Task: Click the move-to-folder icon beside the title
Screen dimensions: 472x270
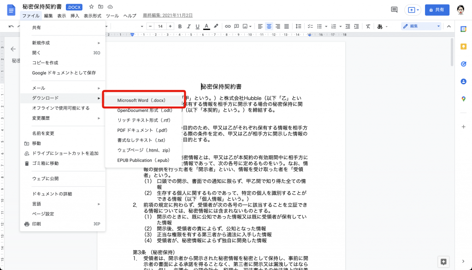Action: 100,6
